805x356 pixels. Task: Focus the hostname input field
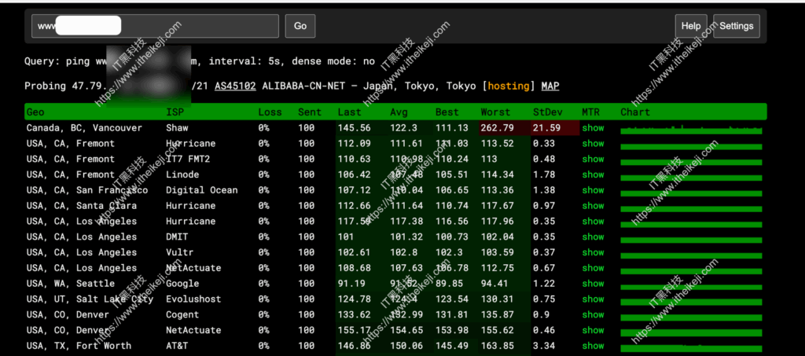tap(155, 26)
